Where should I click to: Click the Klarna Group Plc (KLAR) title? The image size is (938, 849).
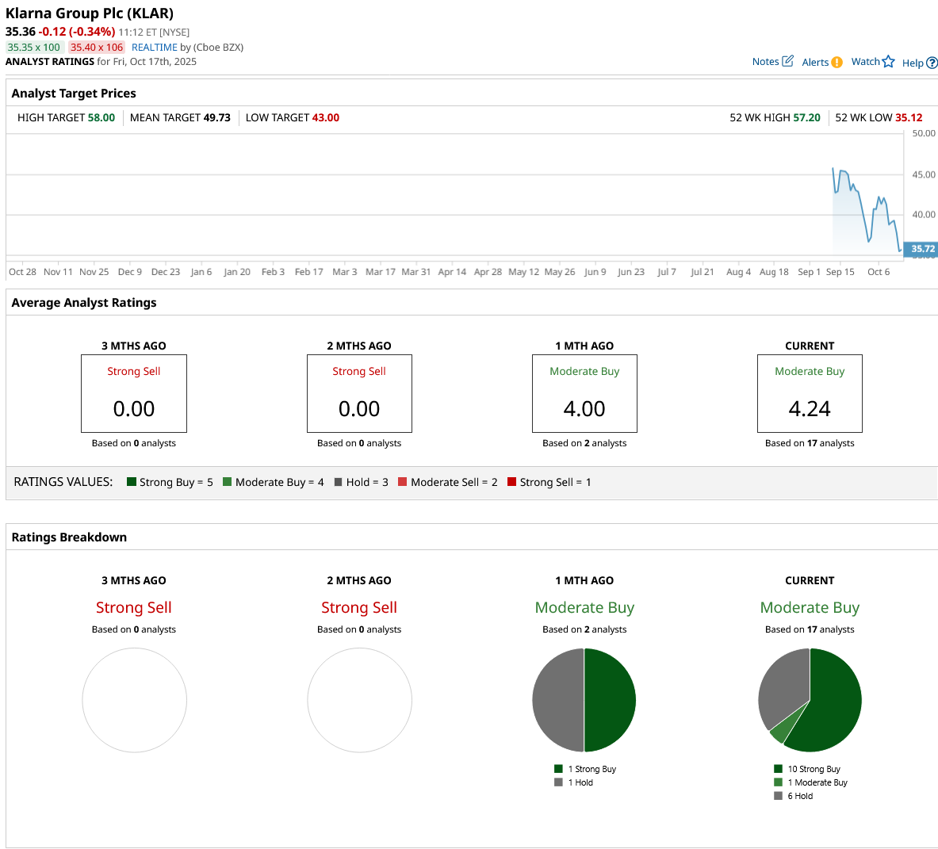pos(90,13)
